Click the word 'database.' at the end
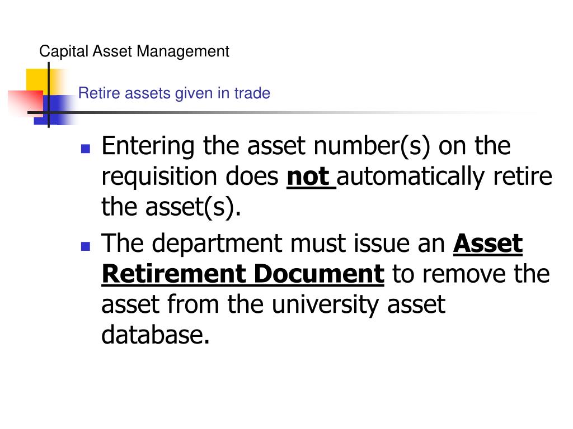This screenshot has width=573, height=429. coord(156,335)
